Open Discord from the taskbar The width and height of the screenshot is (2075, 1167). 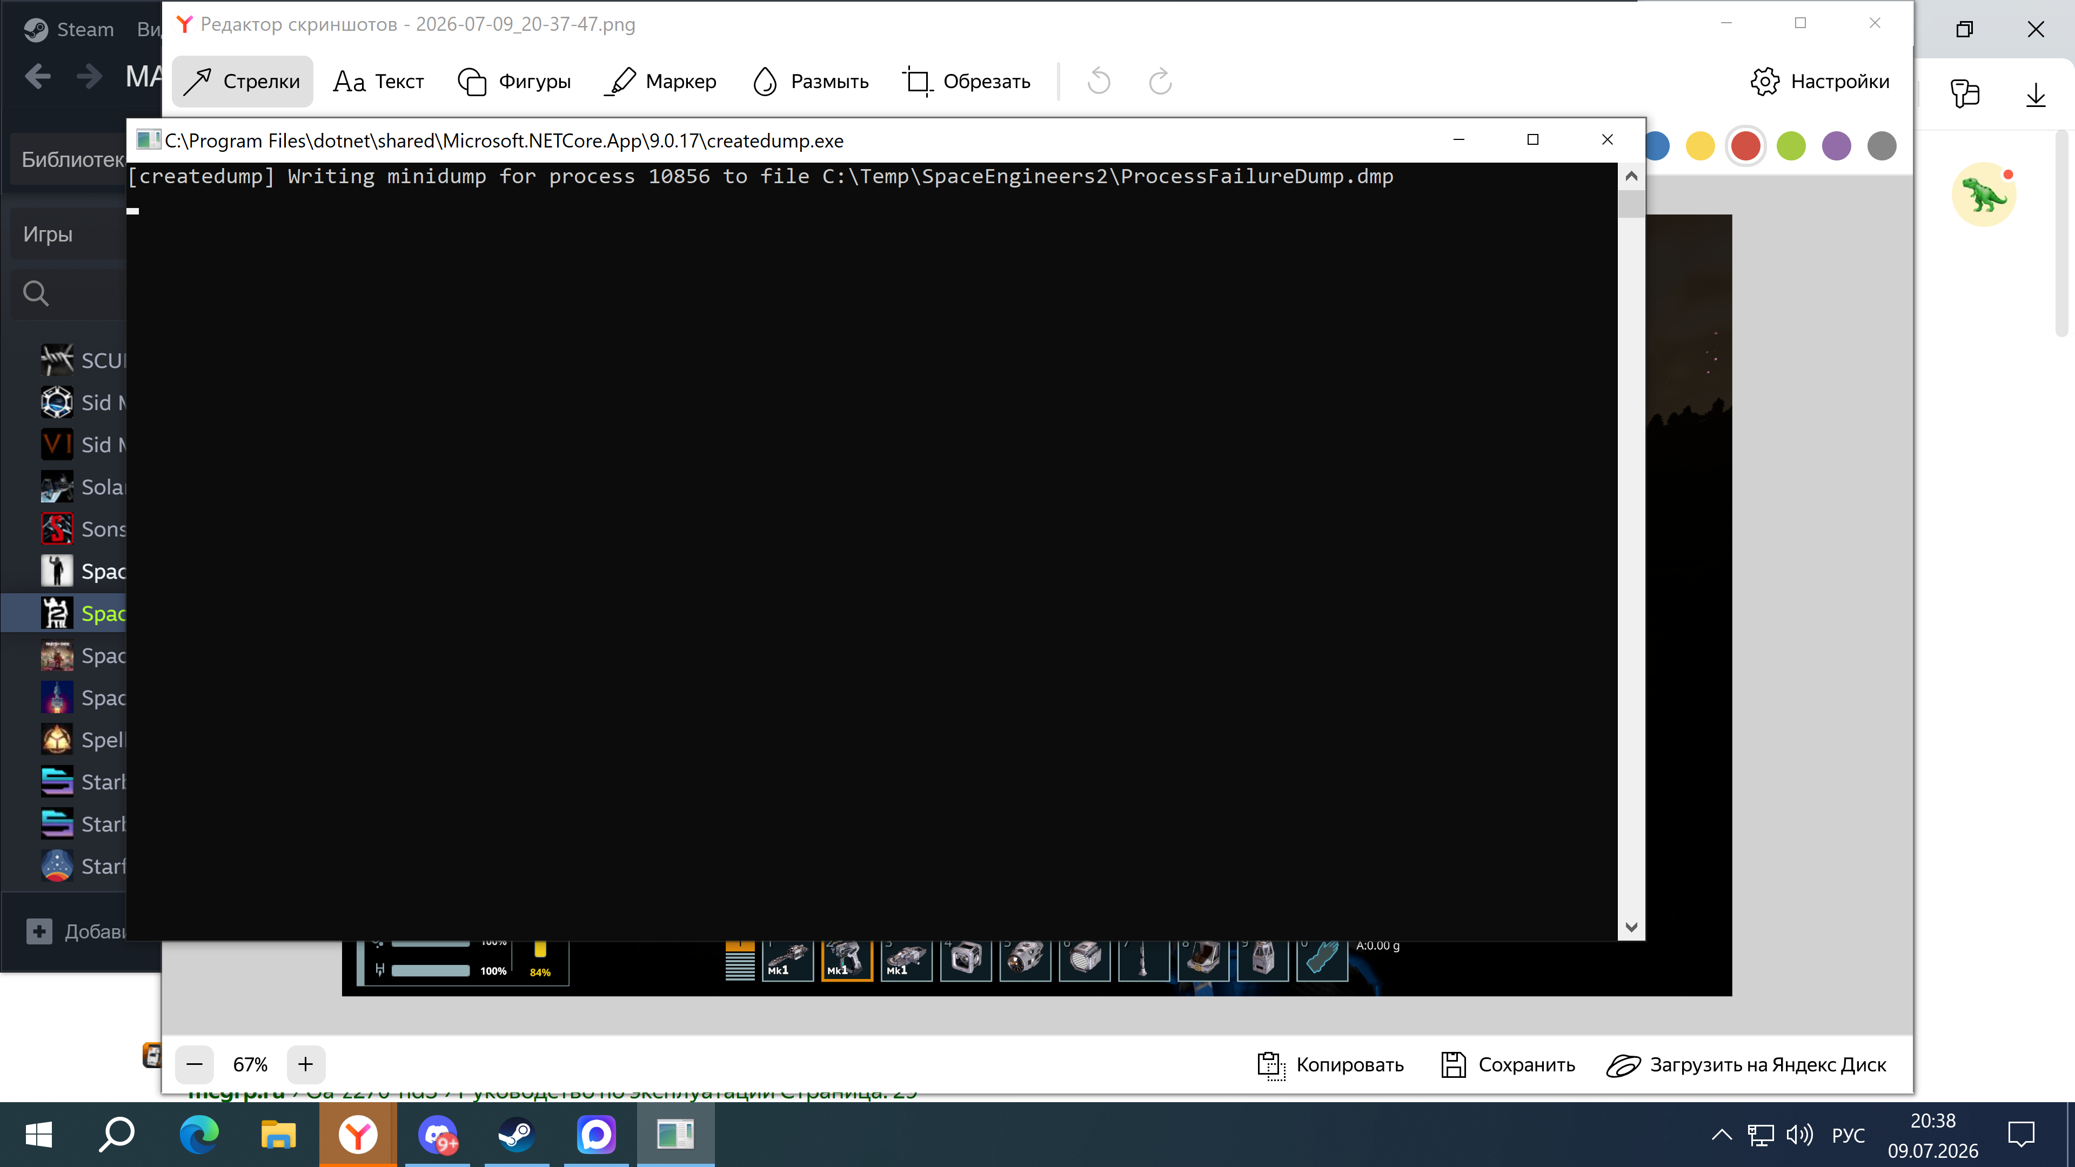pos(437,1135)
